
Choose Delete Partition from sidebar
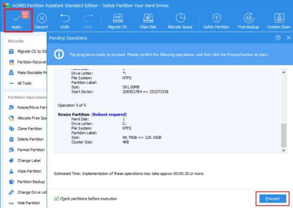[x=30, y=139]
